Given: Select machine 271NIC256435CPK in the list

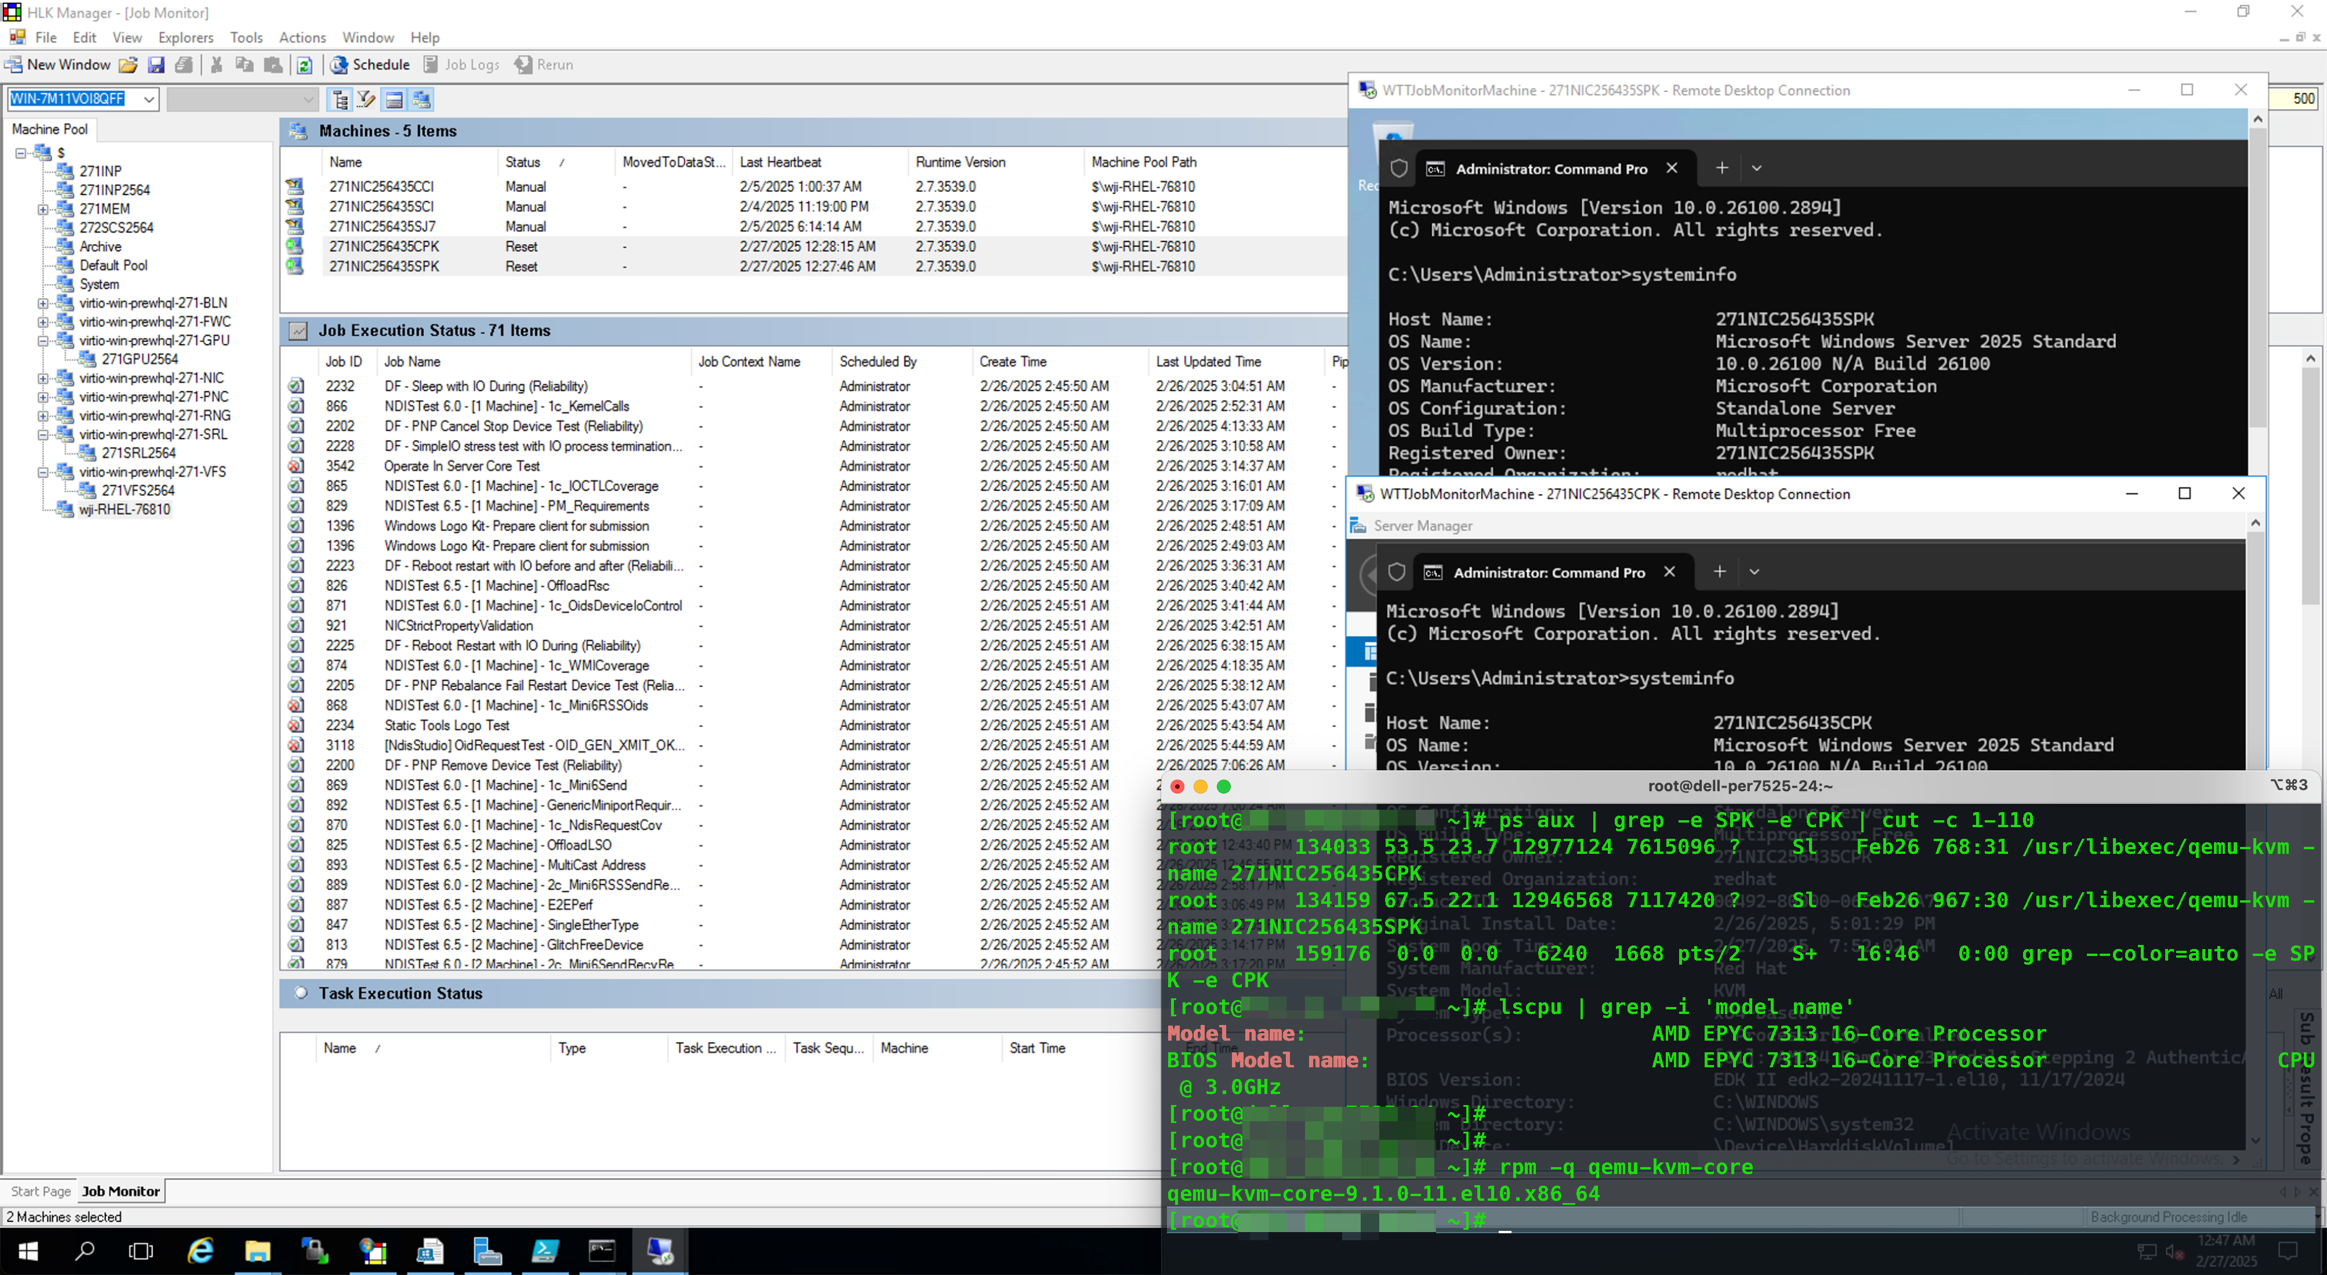Looking at the screenshot, I should tap(384, 247).
